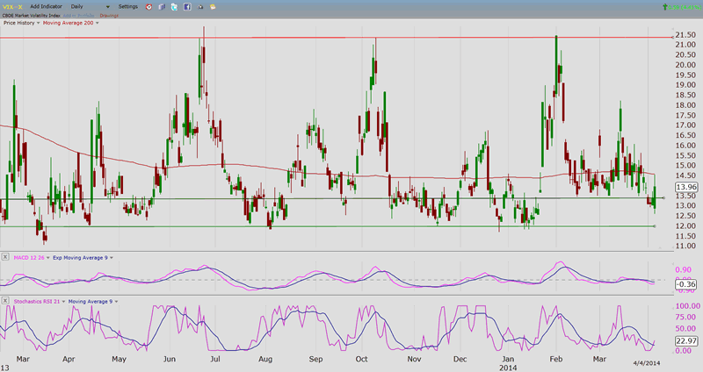Expand the Price History options arrow

(39, 23)
